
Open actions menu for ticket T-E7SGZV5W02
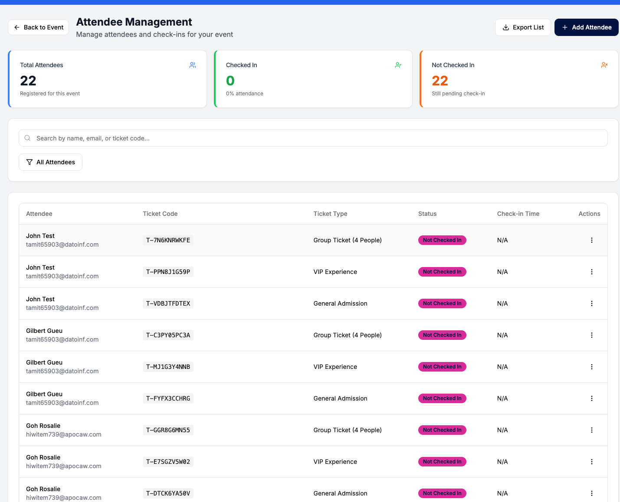coord(591,462)
